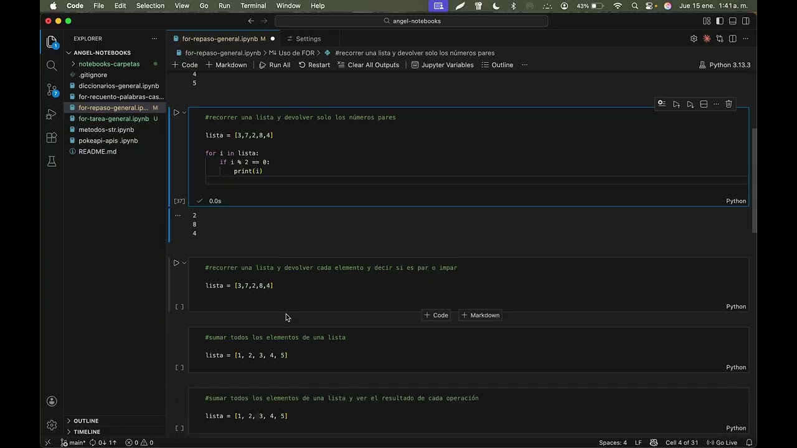Split the cell using the toolbar icon
The width and height of the screenshot is (797, 448).
704,104
